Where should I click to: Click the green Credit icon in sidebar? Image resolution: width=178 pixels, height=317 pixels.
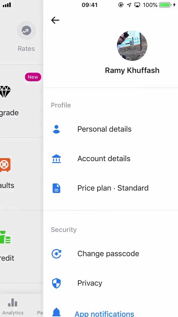(x=5, y=237)
